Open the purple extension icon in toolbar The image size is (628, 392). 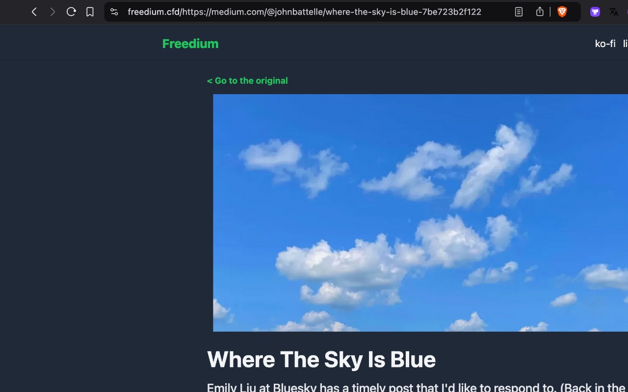[595, 12]
